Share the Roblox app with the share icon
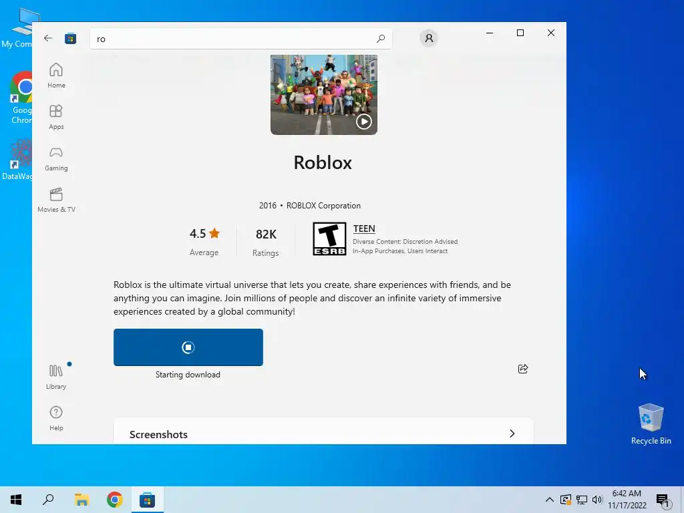The height and width of the screenshot is (513, 684). coord(522,369)
